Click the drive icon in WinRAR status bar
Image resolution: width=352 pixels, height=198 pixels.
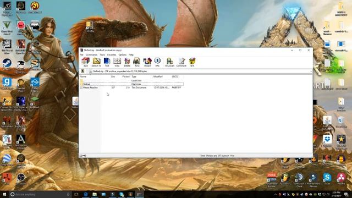[x=81, y=156]
